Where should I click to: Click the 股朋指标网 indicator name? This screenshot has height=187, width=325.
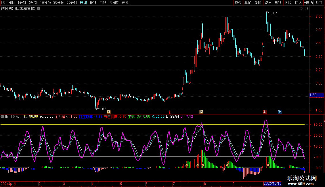coord(14,117)
